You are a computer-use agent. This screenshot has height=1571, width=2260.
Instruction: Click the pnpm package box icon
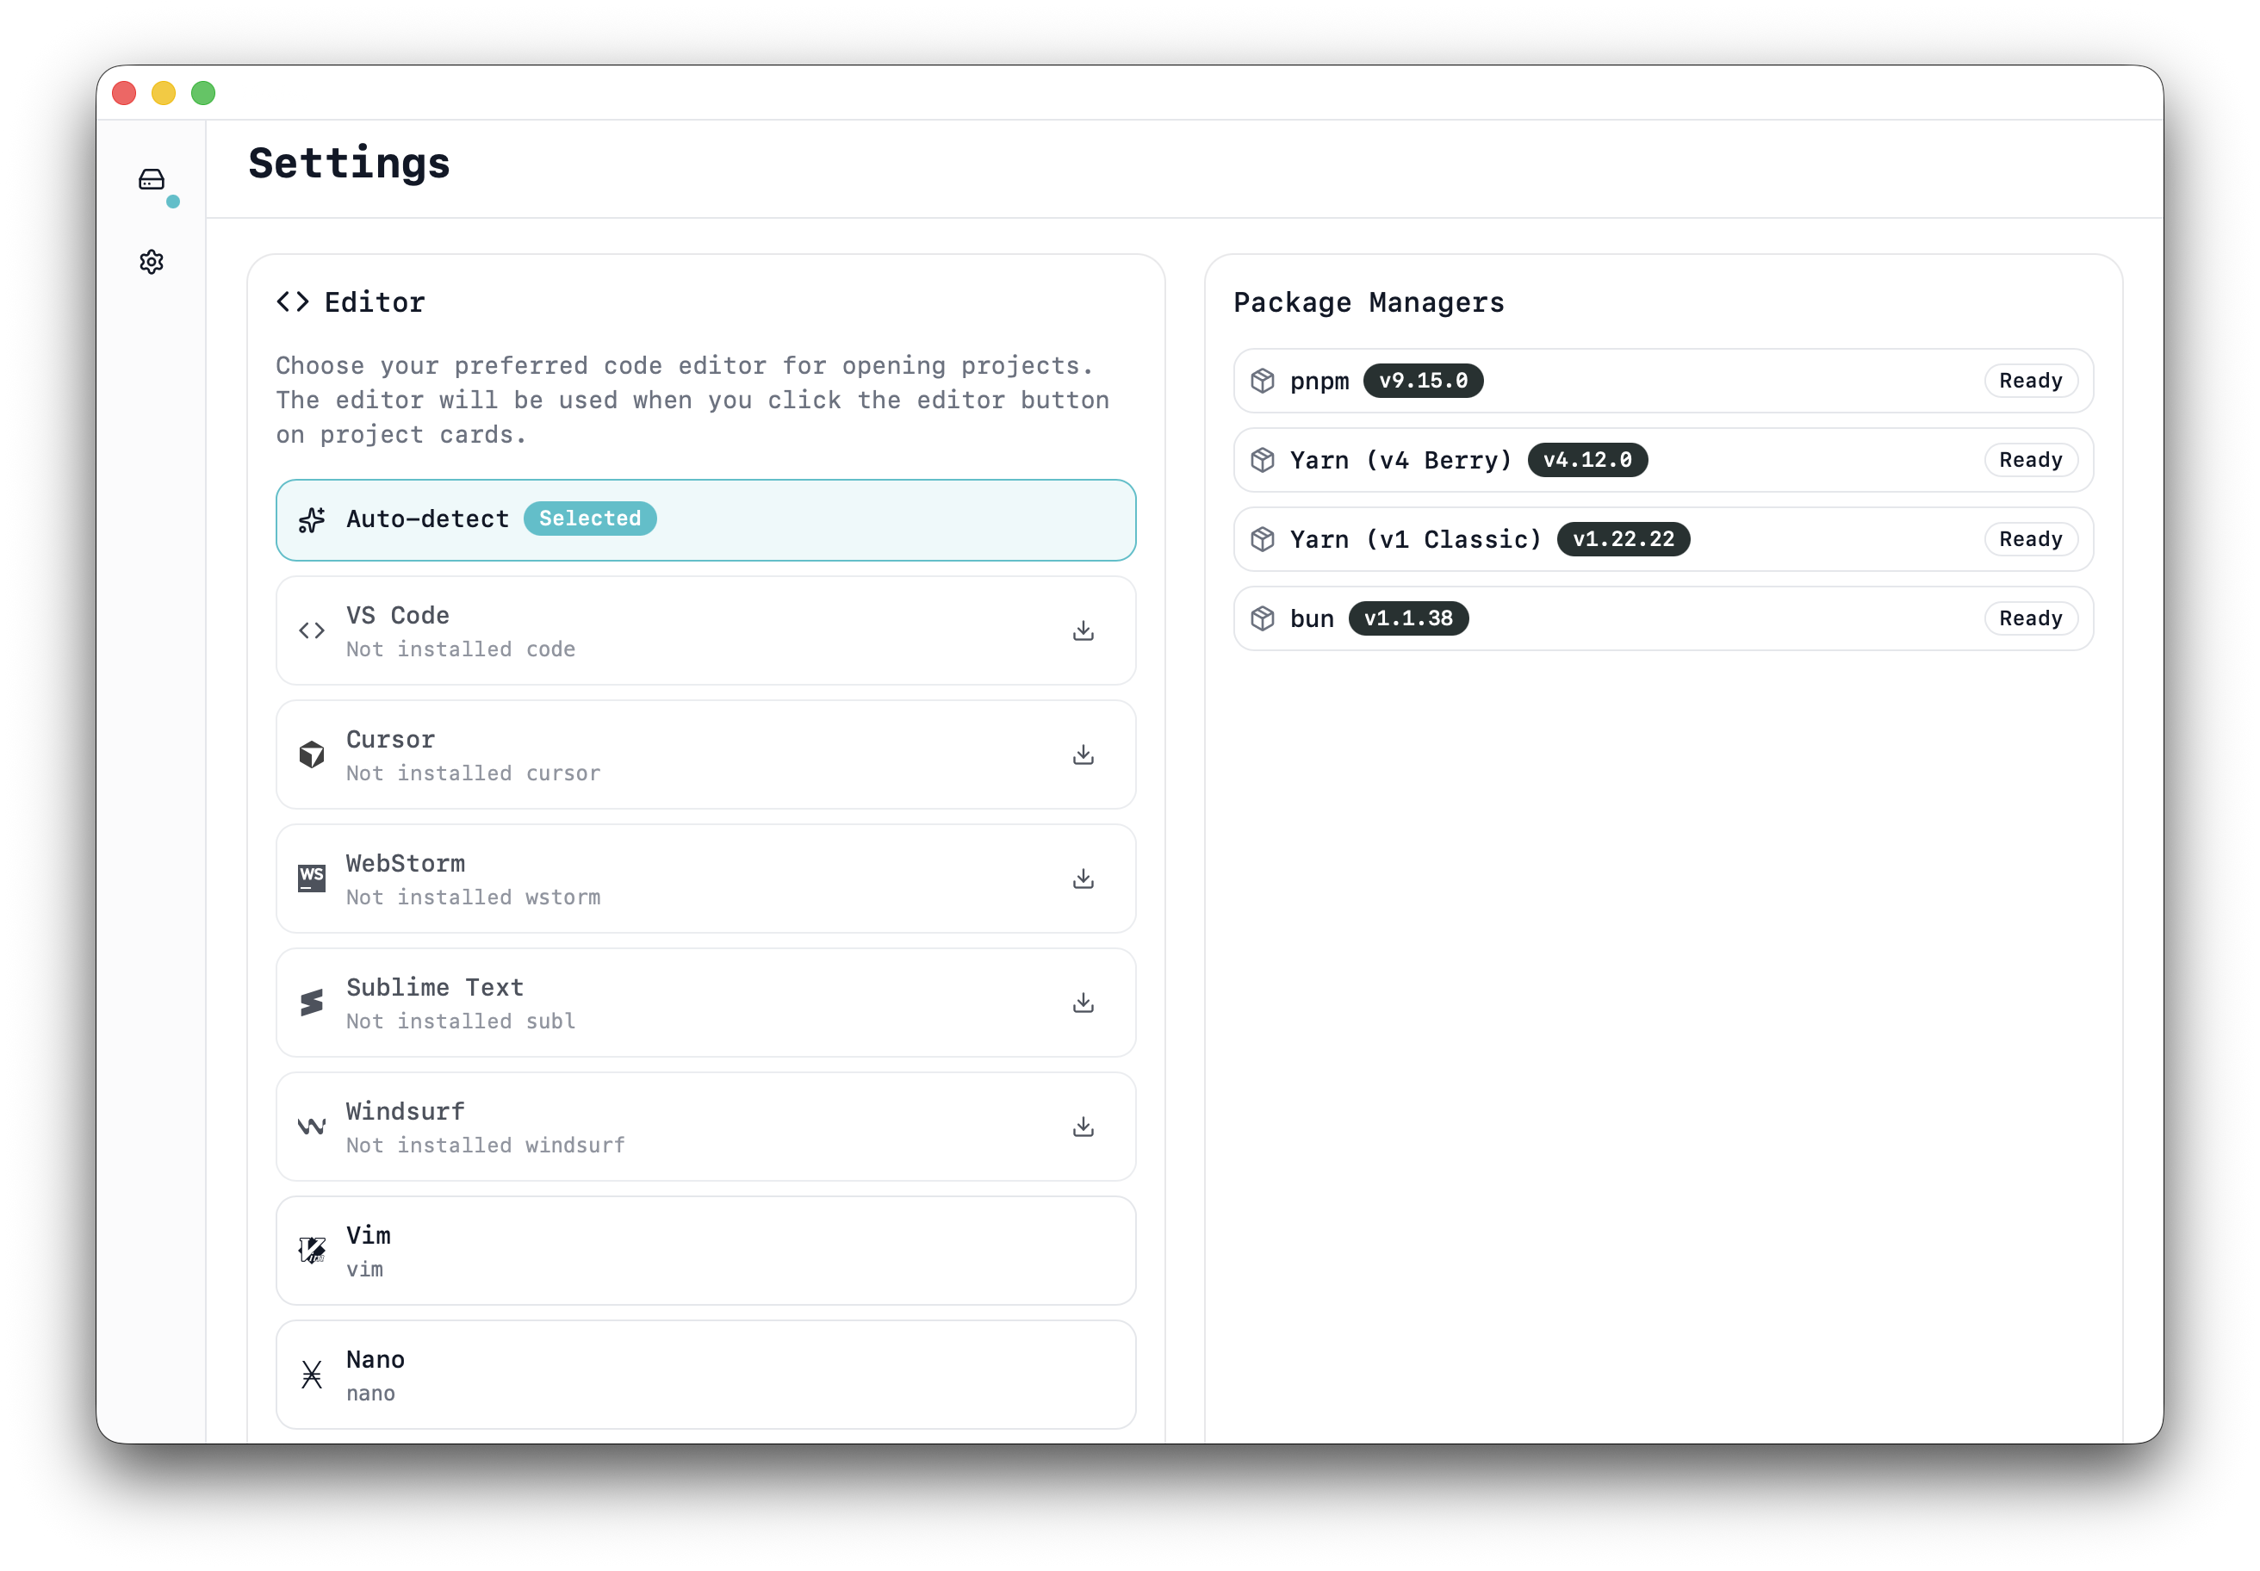coord(1262,381)
